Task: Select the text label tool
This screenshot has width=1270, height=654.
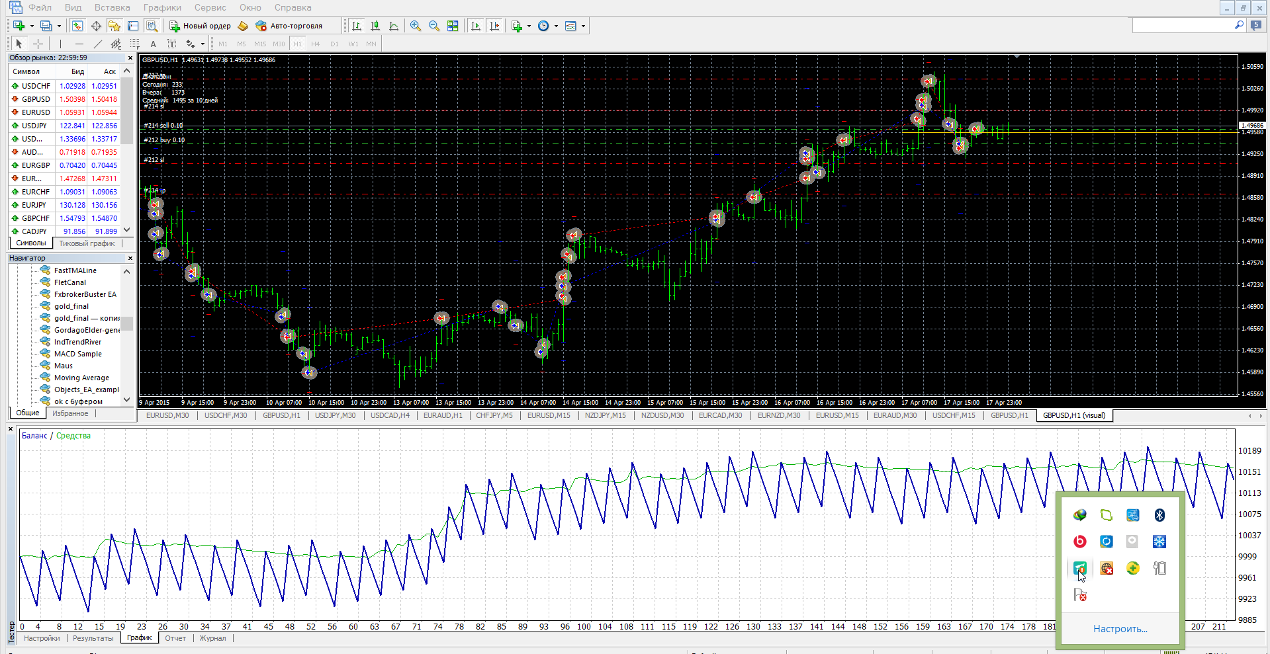Action: [x=172, y=44]
